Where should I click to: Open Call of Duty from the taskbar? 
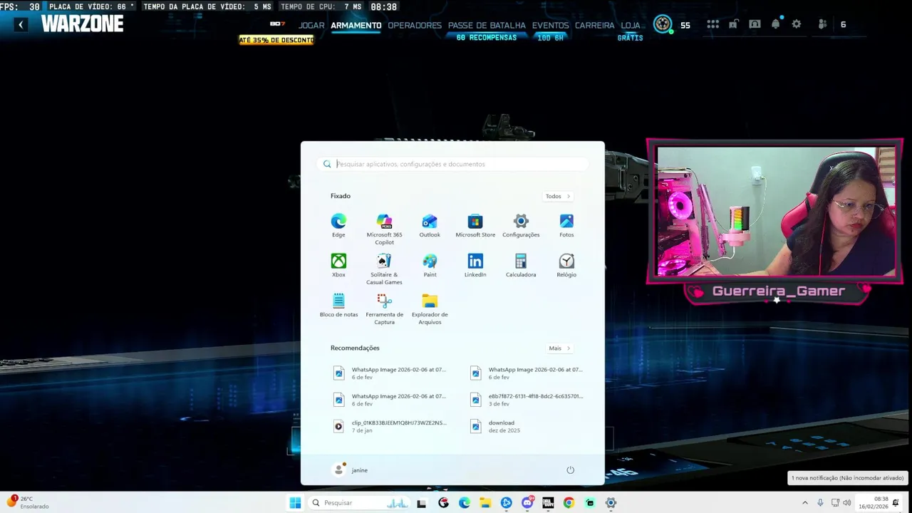[548, 503]
